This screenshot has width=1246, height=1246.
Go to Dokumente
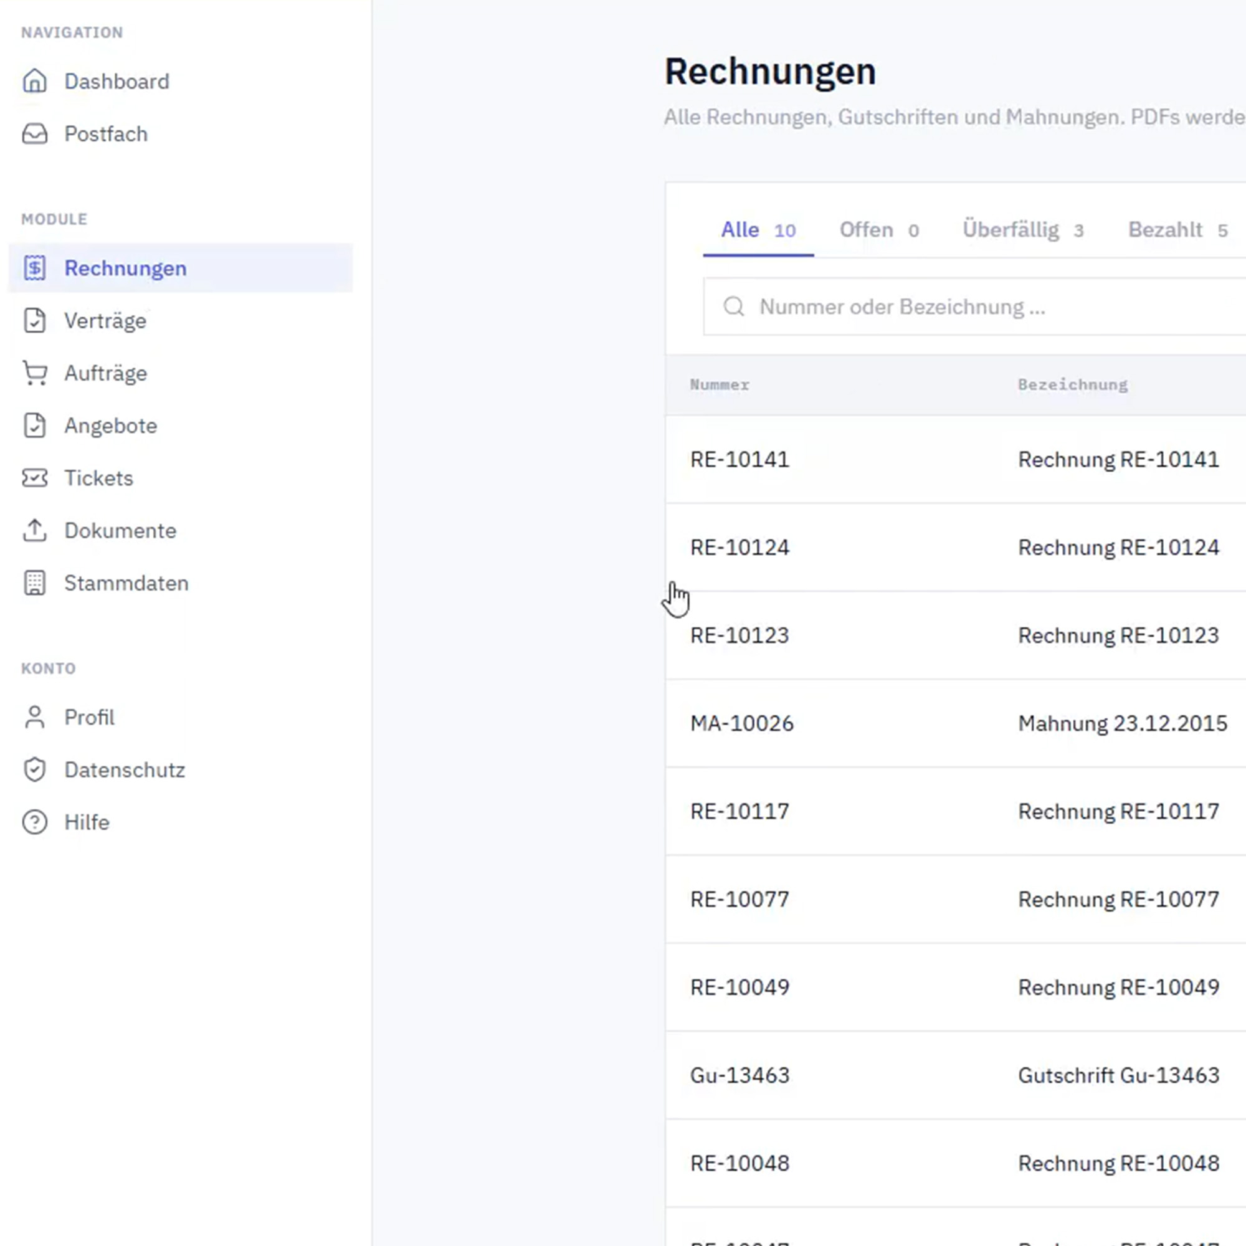[120, 531]
